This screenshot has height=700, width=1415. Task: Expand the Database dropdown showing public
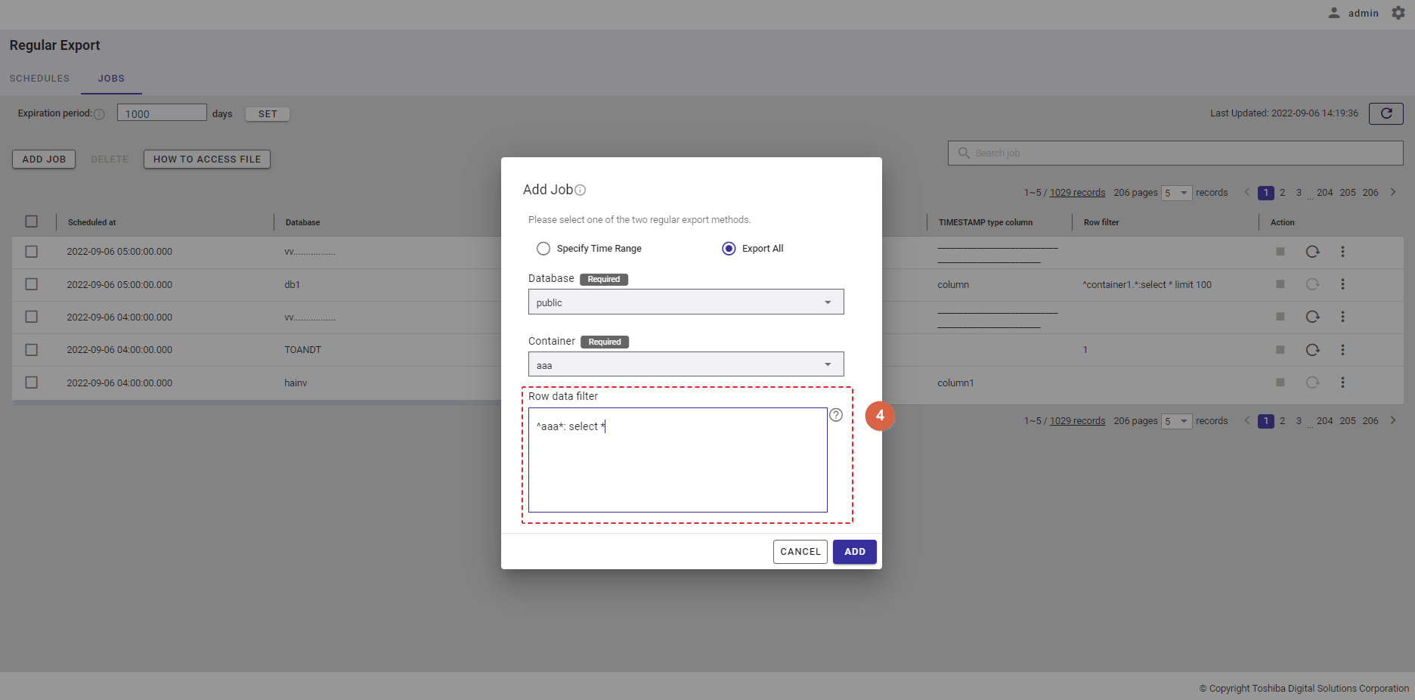(686, 302)
